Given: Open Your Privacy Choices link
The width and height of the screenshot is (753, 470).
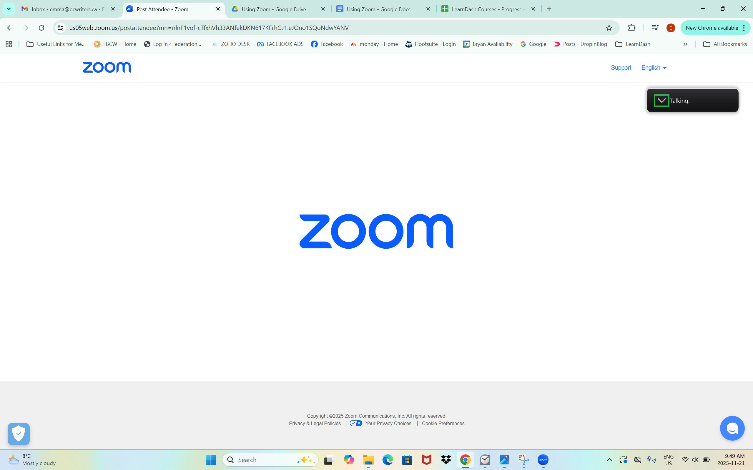Looking at the screenshot, I should pos(388,423).
